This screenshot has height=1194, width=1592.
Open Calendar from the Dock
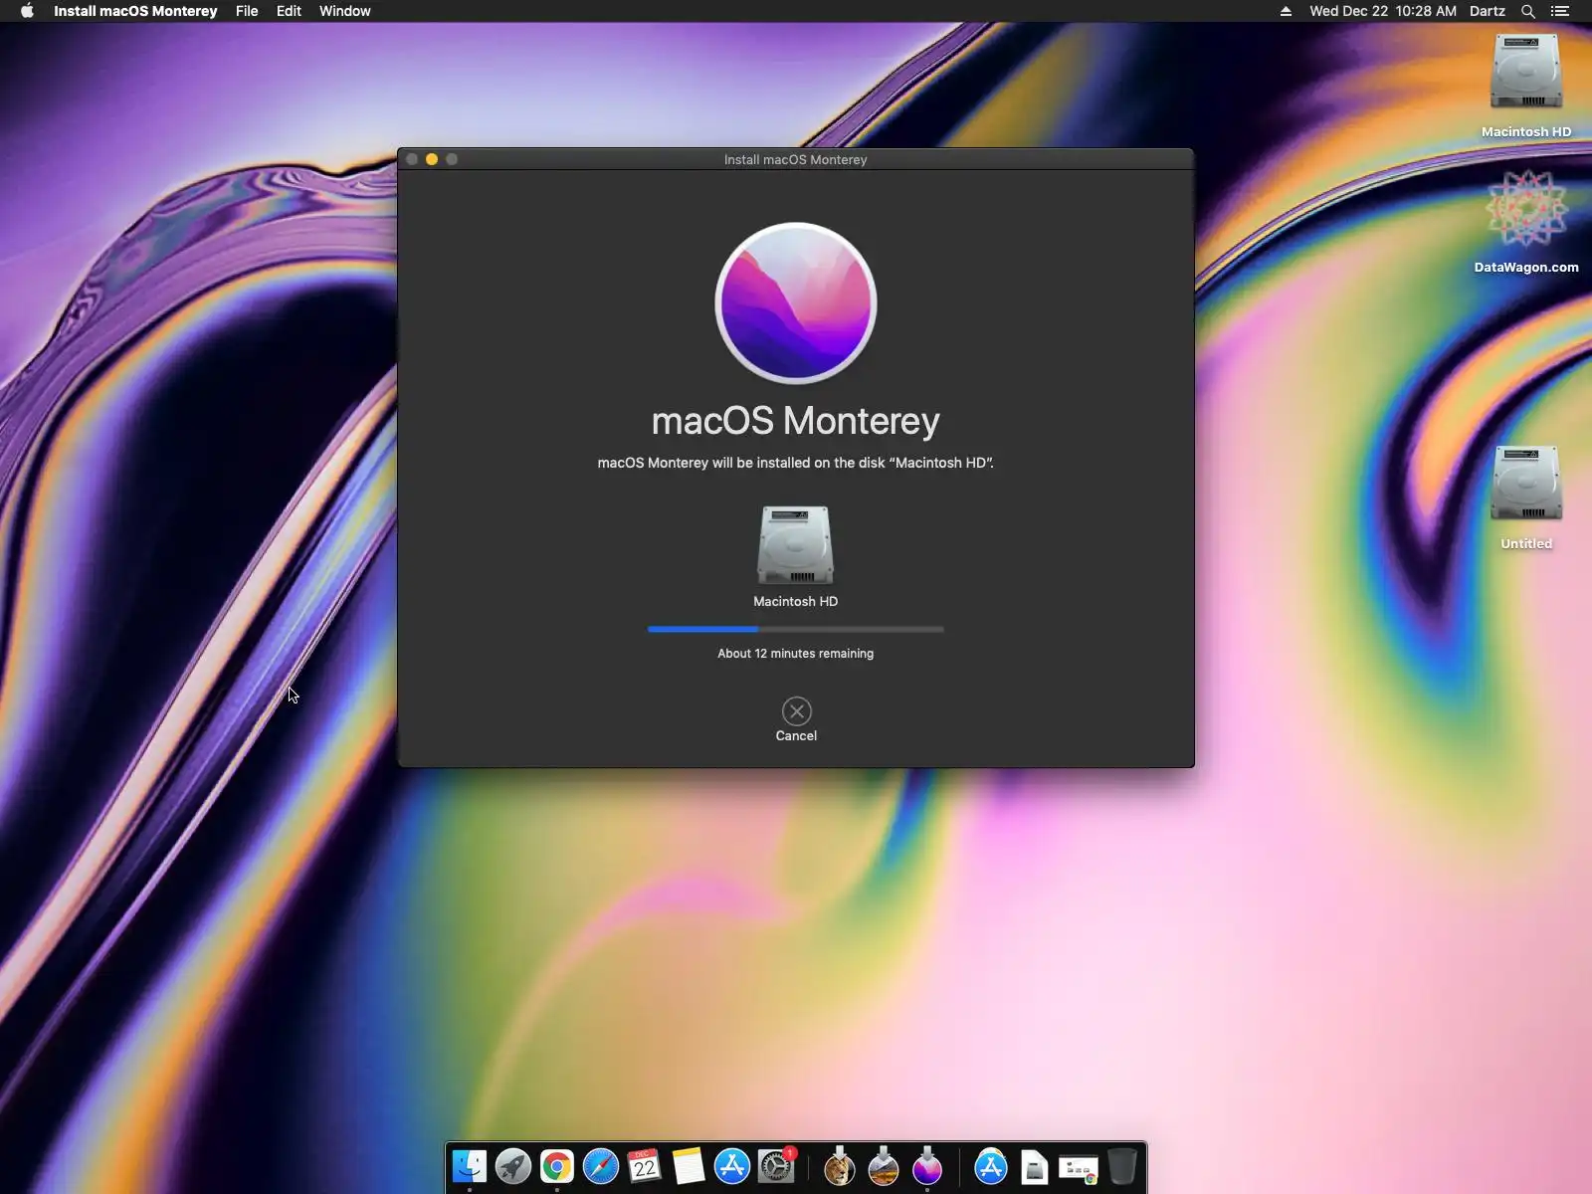pyautogui.click(x=645, y=1166)
